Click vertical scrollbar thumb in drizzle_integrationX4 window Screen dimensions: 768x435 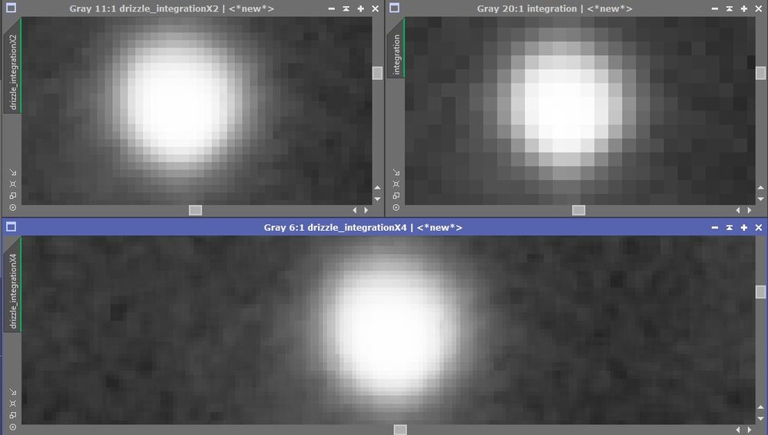coord(760,292)
